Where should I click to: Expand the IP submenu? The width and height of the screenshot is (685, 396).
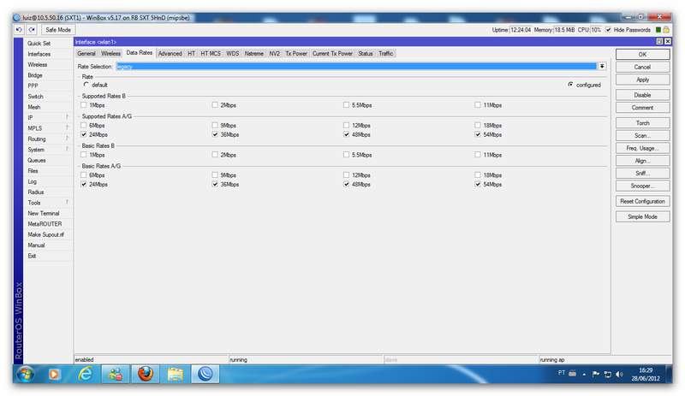click(x=48, y=117)
